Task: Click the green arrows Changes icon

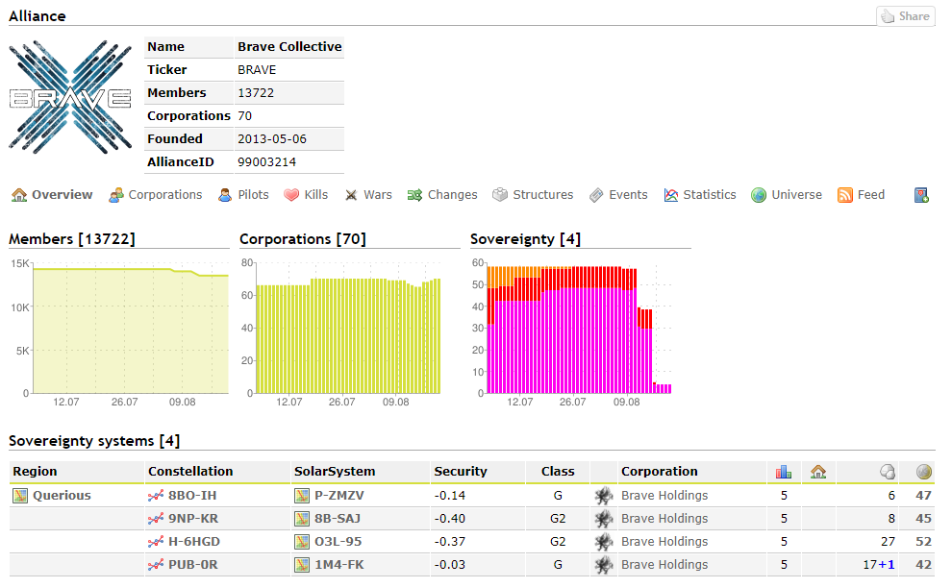Action: [414, 195]
